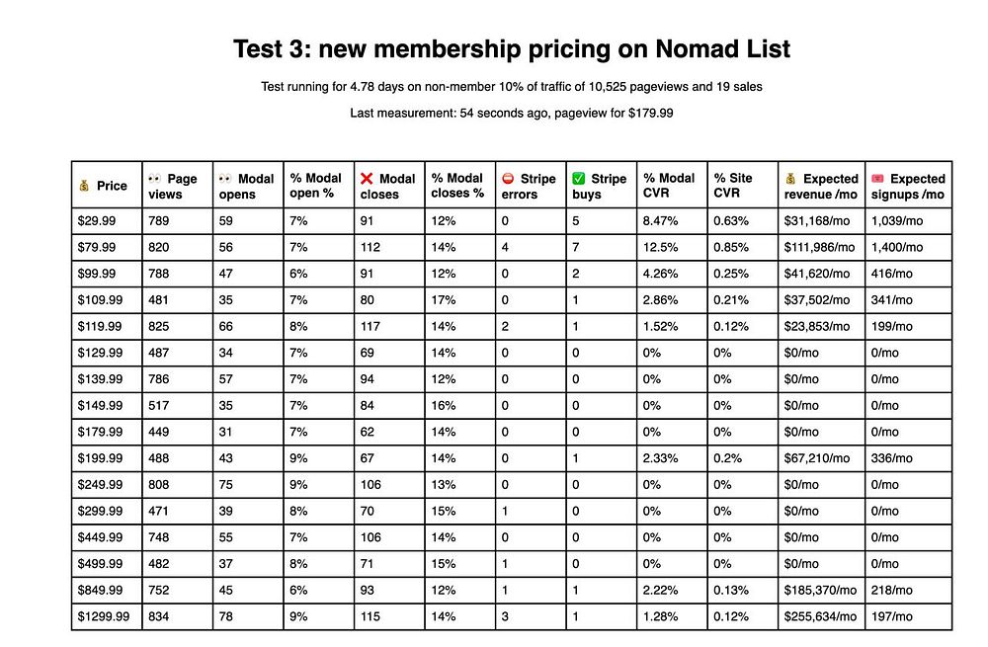
Task: Select the '% Modal closes %' column header
Action: click(x=457, y=186)
